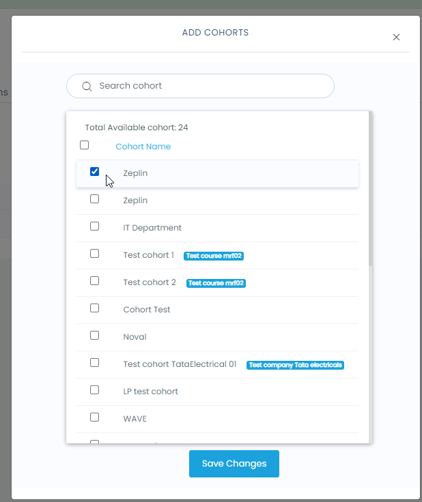Screen dimensions: 422x502
Task: Click the magnifier search icon
Action: point(87,87)
